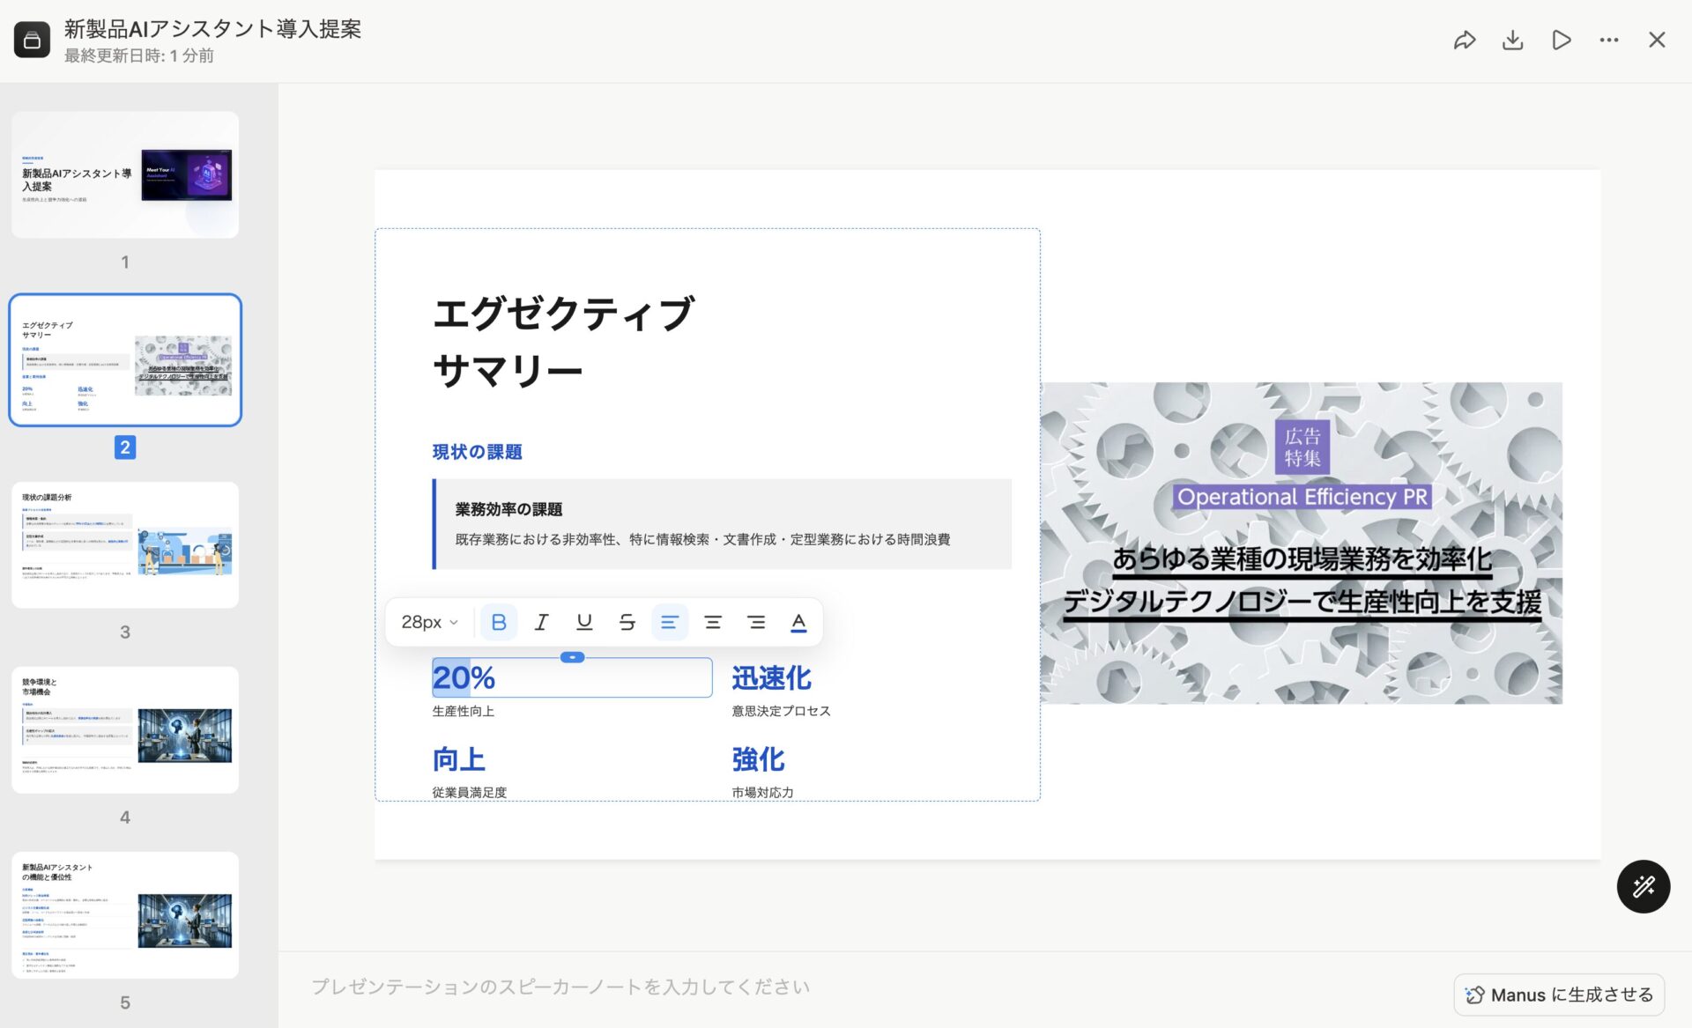This screenshot has height=1028, width=1692.
Task: Click the Manus に生成させる button
Action: point(1559,995)
